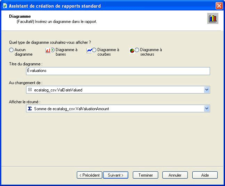Click the bar chart icon
Viewport: 225px width, 186px height.
pyautogui.click(x=48, y=50)
